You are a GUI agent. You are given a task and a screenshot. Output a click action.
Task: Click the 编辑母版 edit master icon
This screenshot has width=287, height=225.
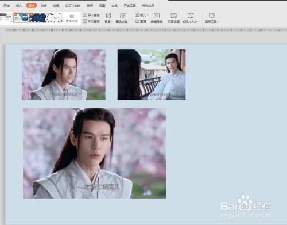click(x=157, y=16)
